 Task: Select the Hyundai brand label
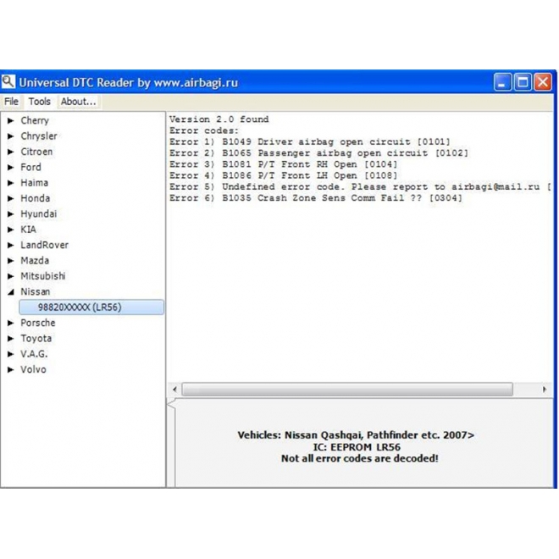(x=38, y=214)
